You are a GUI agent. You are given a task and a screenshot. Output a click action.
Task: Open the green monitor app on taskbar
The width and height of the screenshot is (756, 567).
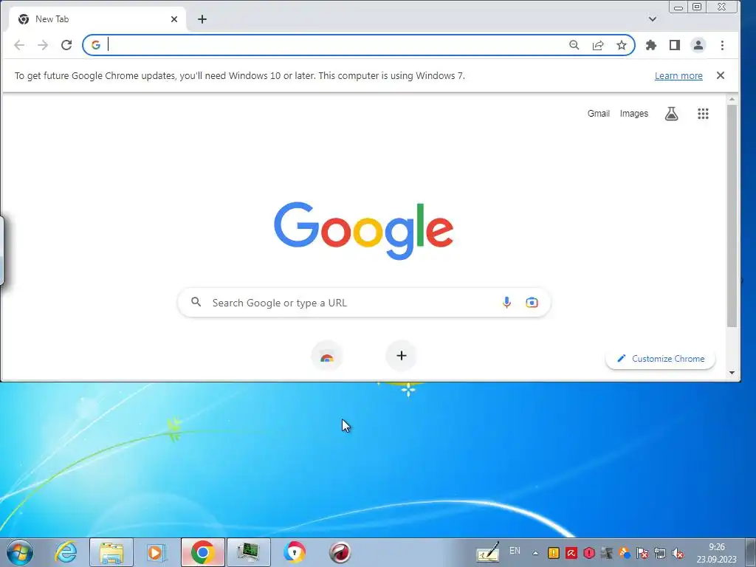pos(248,552)
